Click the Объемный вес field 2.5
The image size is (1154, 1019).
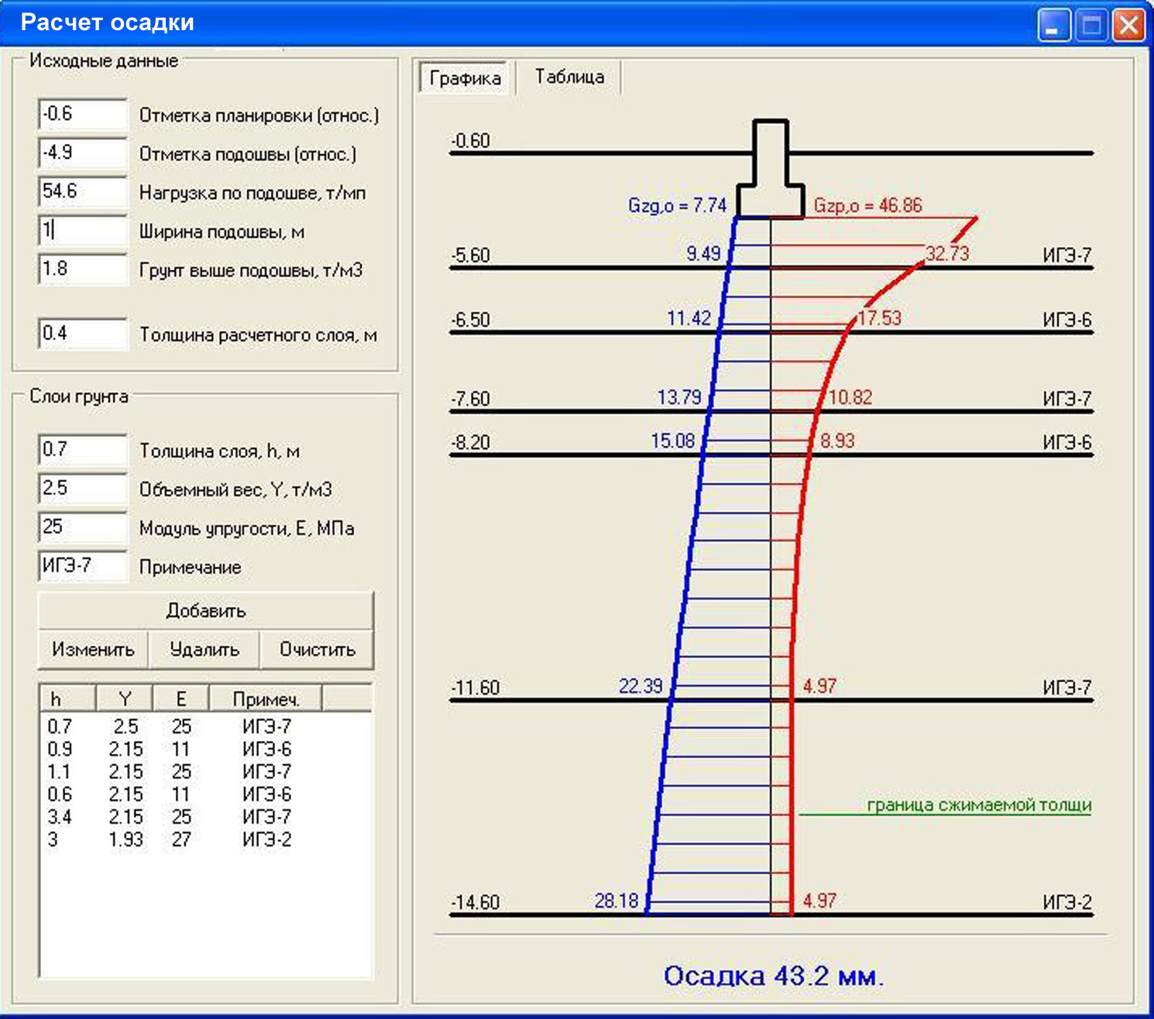click(82, 488)
